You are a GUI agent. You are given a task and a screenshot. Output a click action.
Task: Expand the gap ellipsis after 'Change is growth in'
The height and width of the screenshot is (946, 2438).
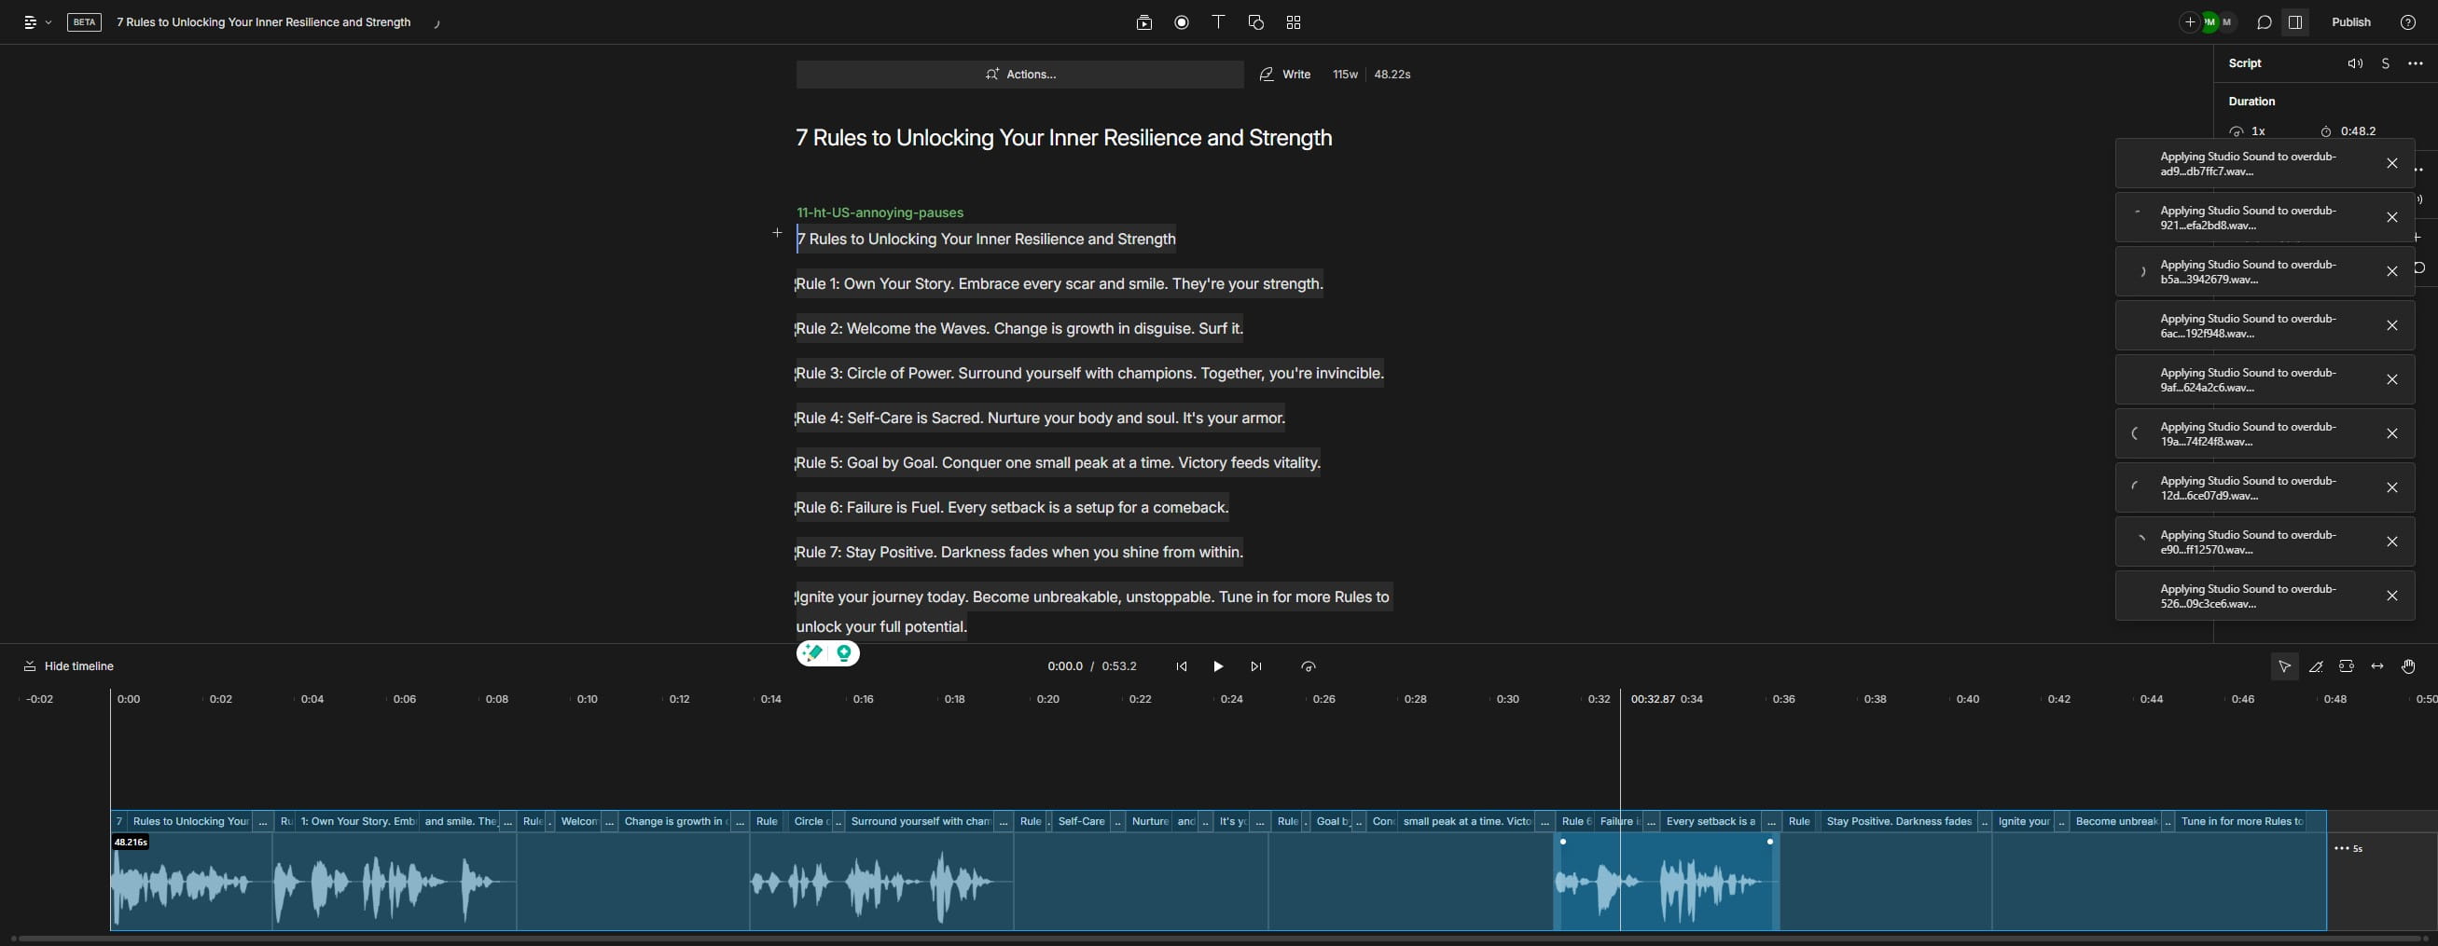[741, 821]
